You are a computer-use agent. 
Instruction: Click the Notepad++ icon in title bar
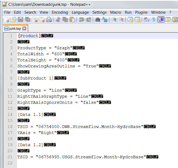[x=5, y=4]
